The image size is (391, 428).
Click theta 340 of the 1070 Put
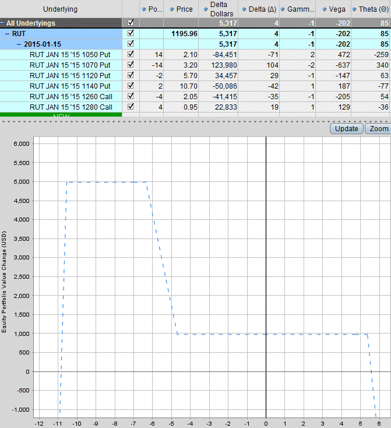[371, 65]
